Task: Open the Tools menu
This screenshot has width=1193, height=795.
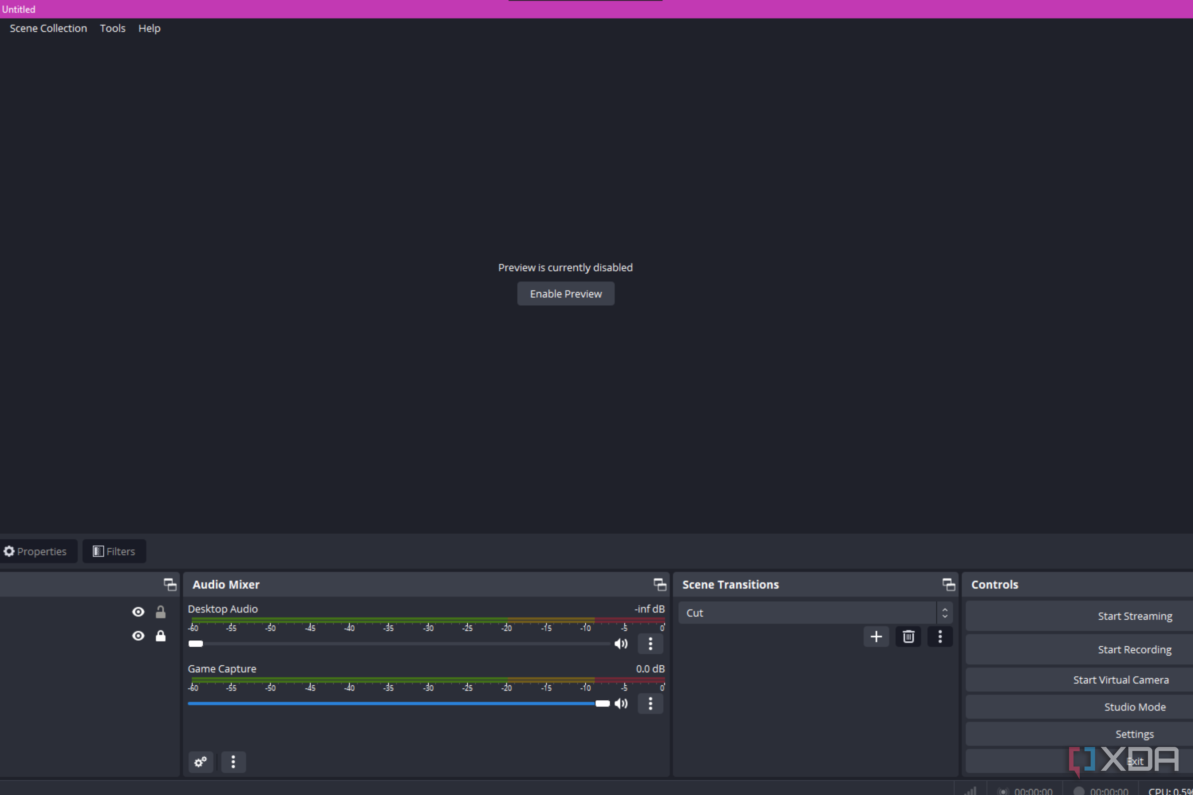Action: (112, 28)
